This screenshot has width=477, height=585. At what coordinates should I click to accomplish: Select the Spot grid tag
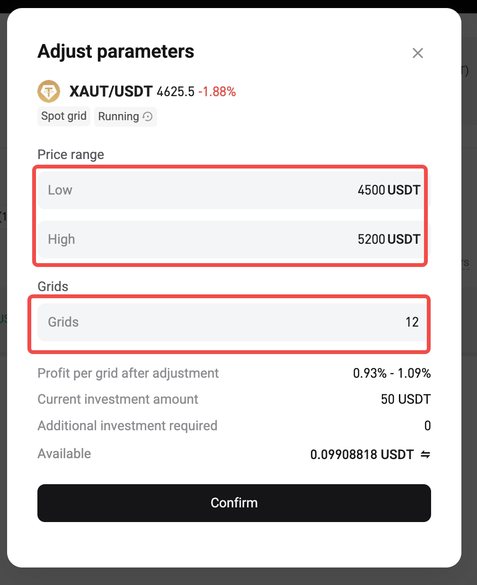[63, 116]
